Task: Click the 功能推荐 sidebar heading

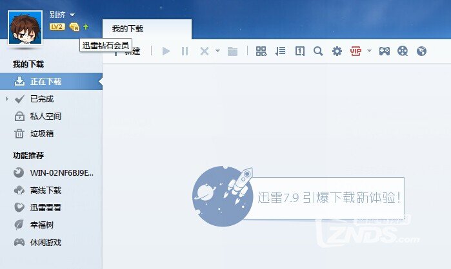Action: 28,156
